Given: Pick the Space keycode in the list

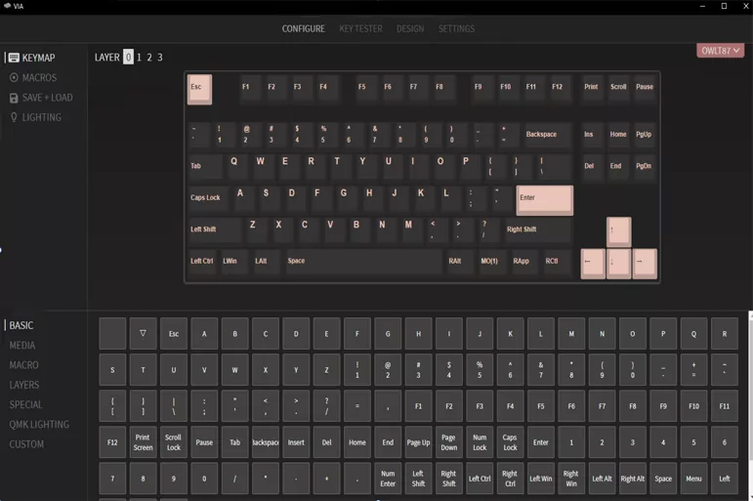Looking at the screenshot, I should [663, 479].
